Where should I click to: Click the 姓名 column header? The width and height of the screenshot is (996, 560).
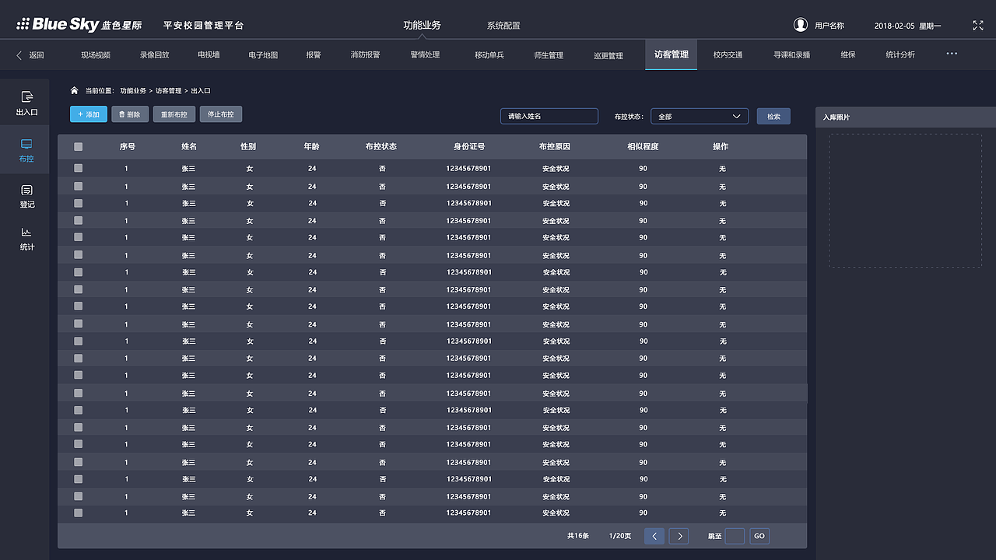click(189, 146)
